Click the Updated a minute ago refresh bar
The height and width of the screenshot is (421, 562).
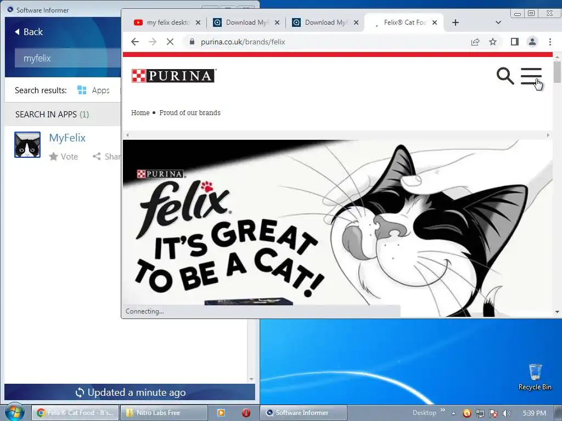point(130,392)
